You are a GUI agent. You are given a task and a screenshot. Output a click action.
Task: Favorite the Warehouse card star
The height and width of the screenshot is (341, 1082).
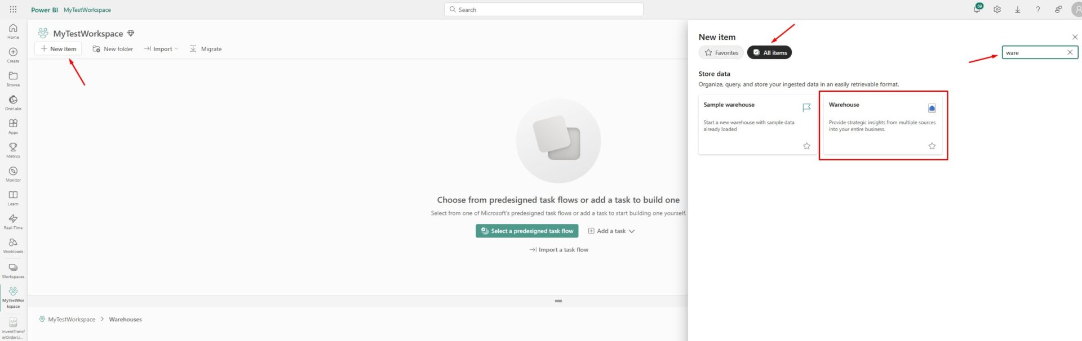coord(932,146)
